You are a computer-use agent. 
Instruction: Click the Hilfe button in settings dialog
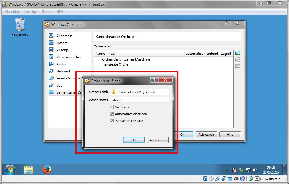(230, 135)
